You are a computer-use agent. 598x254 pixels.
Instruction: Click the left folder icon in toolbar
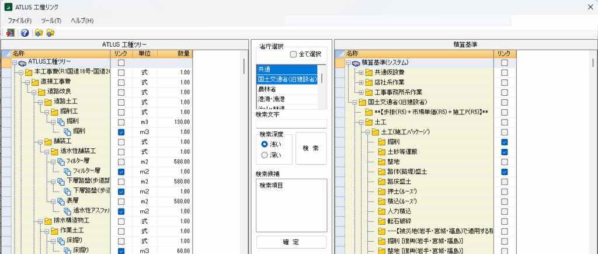pyautogui.click(x=39, y=32)
